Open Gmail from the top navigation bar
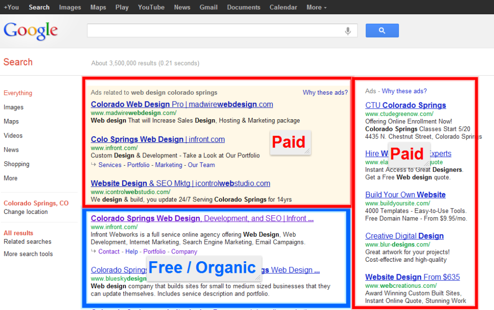 click(x=208, y=7)
